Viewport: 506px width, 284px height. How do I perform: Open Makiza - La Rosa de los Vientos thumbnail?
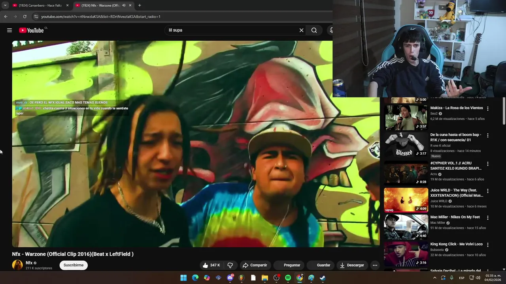[406, 117]
